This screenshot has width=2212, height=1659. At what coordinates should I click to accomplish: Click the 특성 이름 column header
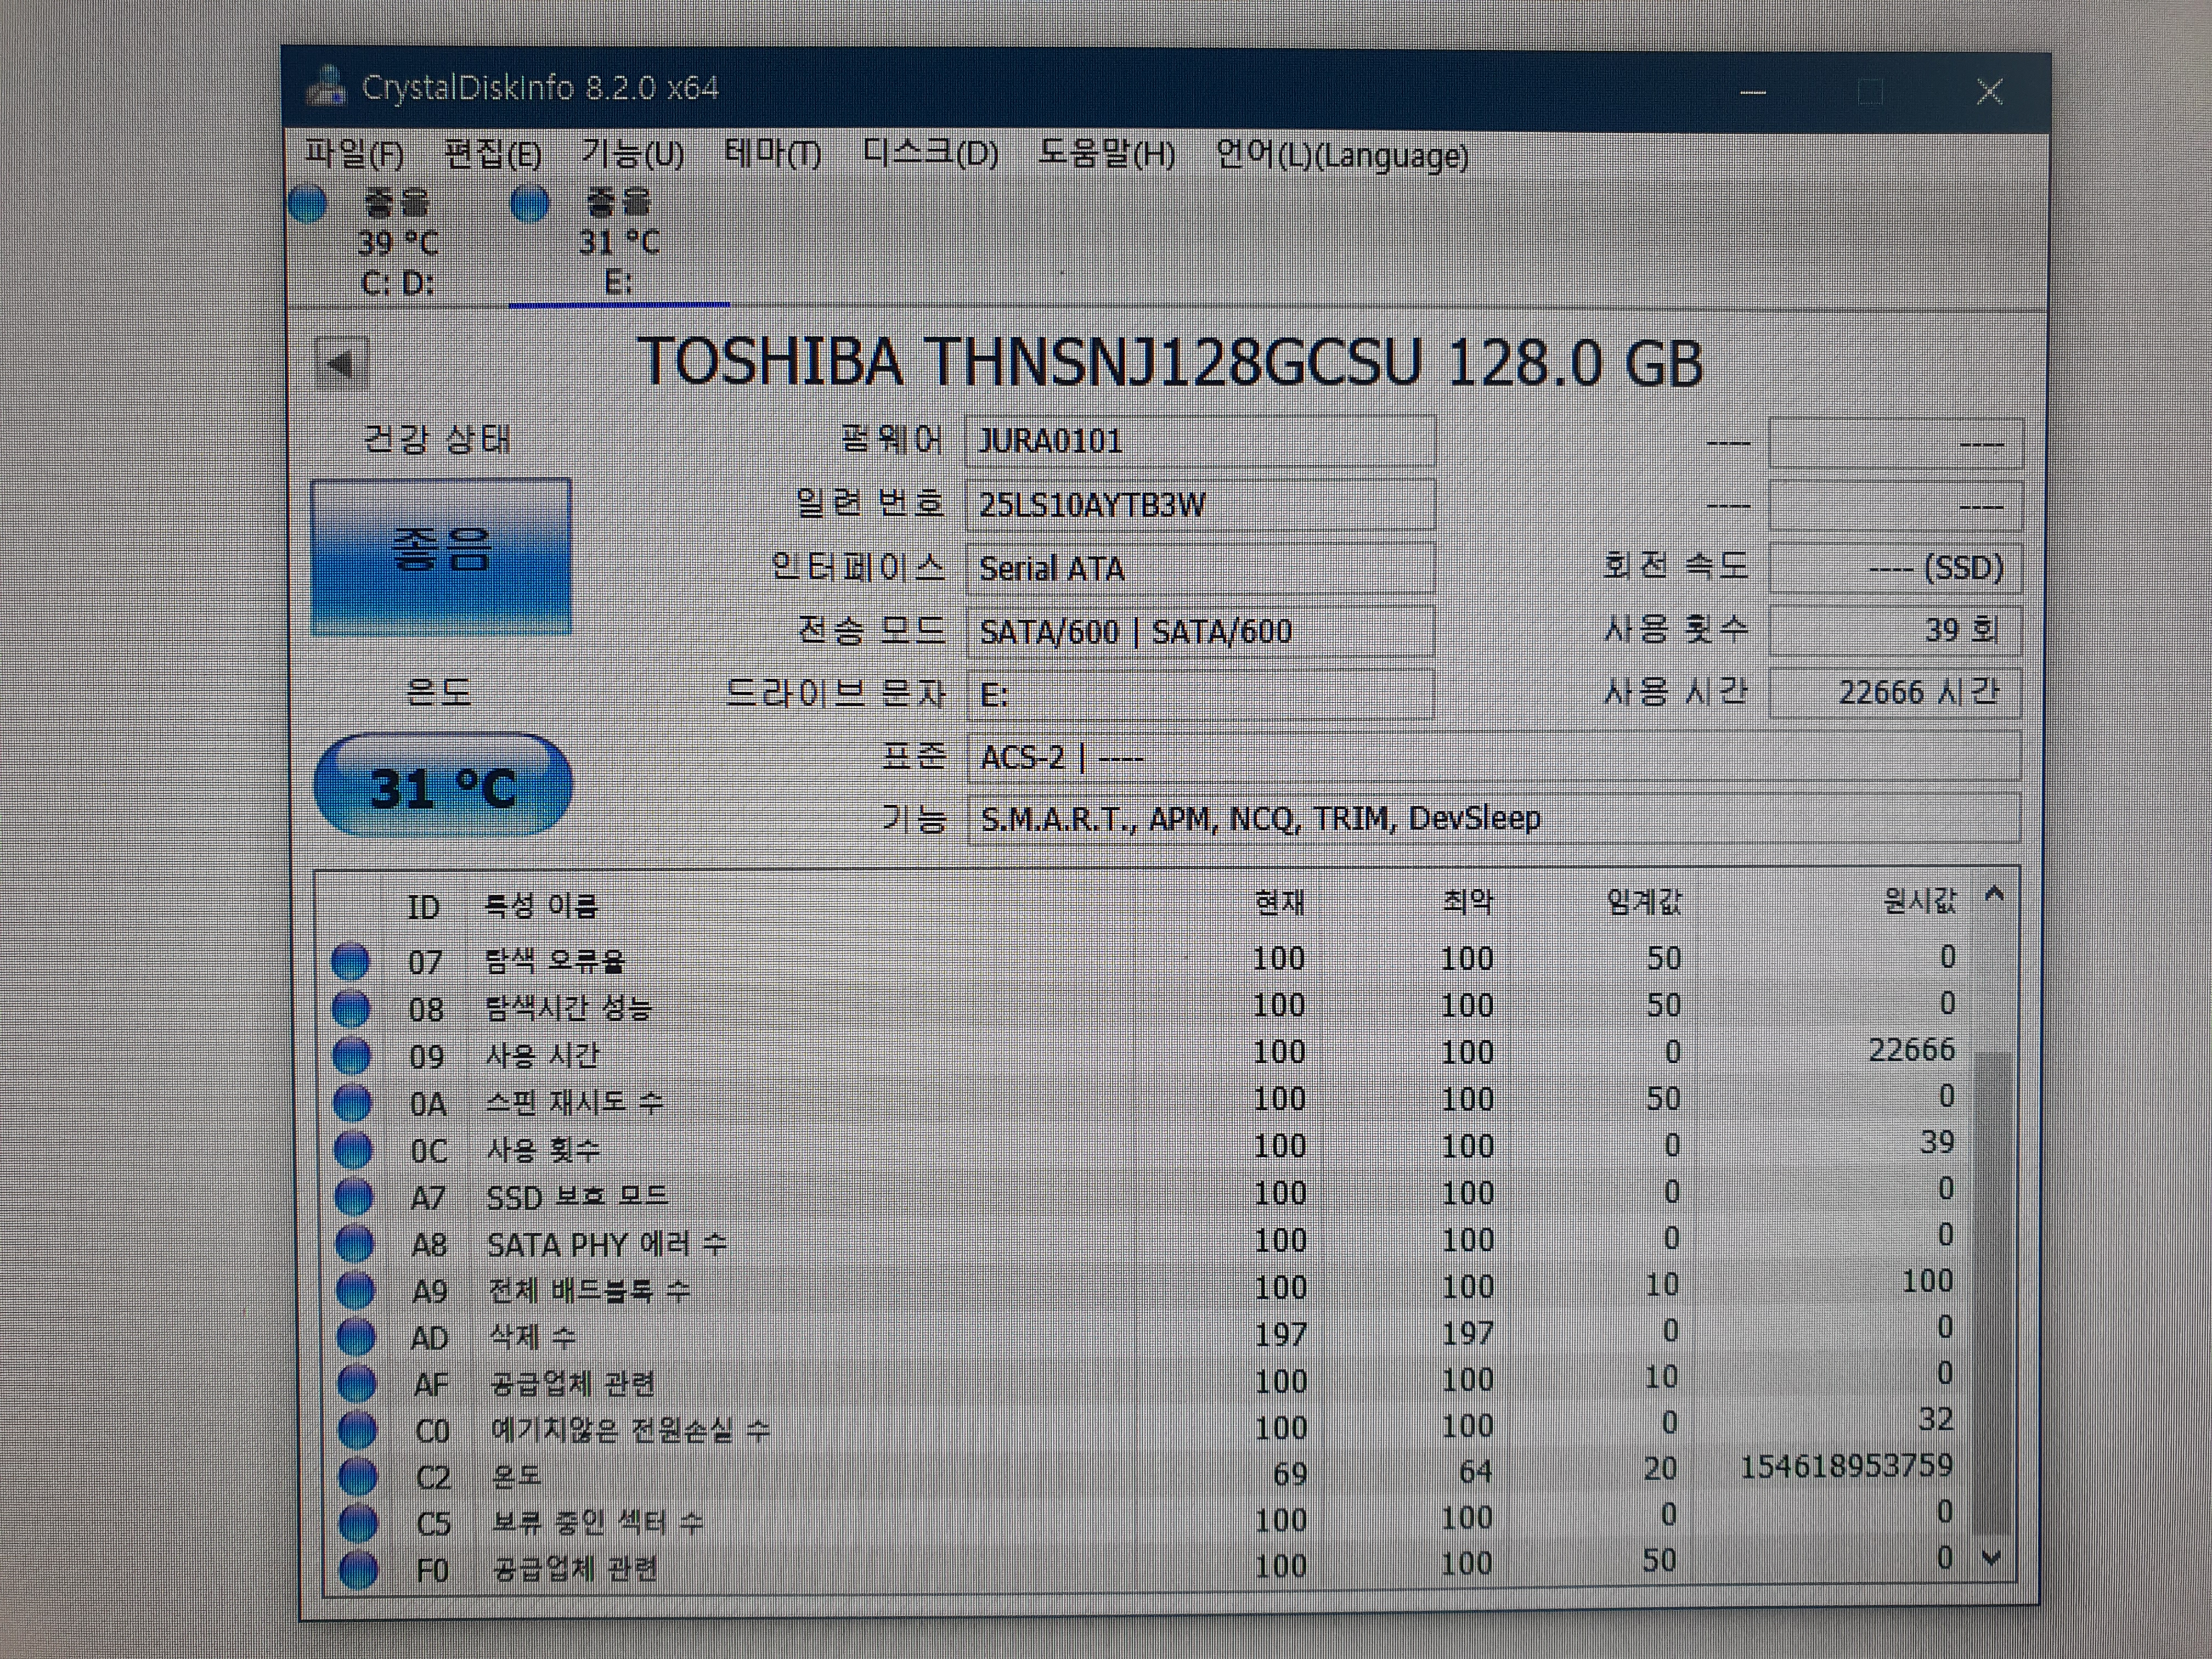click(x=541, y=906)
